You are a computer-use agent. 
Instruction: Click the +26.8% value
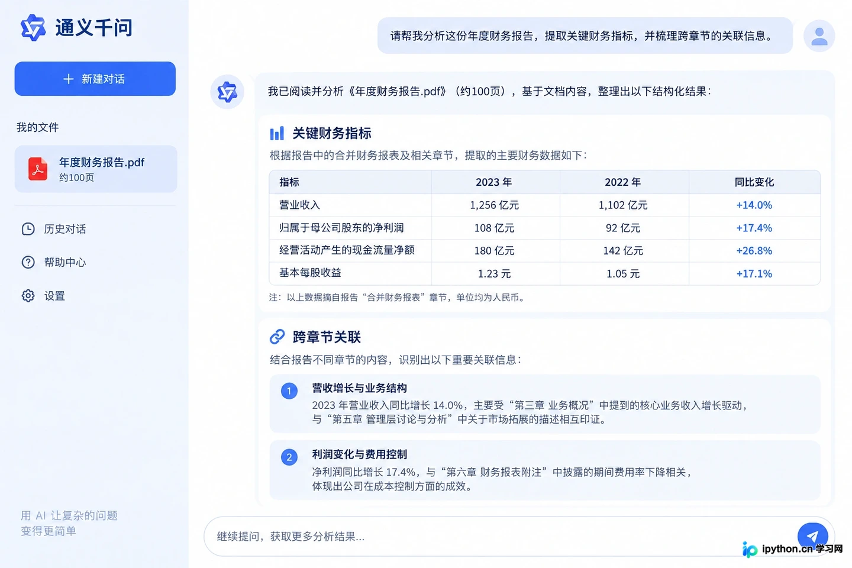[x=754, y=251]
